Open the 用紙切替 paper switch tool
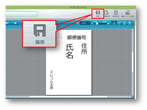The height and width of the screenshot is (110, 147). point(107,14)
